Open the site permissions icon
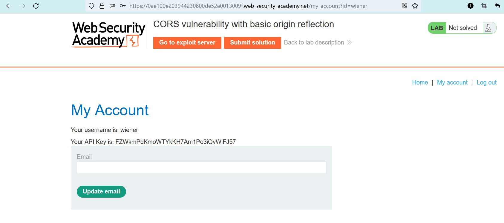Image resolution: width=504 pixels, height=223 pixels. (x=112, y=6)
